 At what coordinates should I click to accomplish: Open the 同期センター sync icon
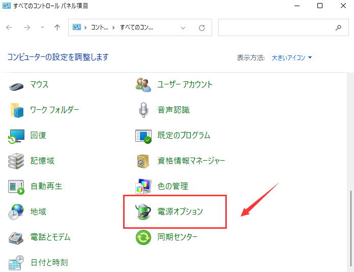click(x=143, y=237)
